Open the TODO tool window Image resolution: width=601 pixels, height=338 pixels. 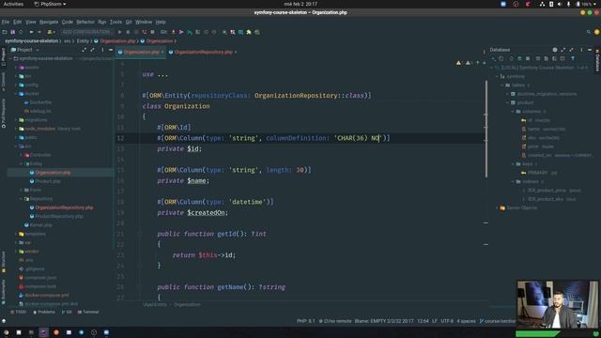point(19,313)
